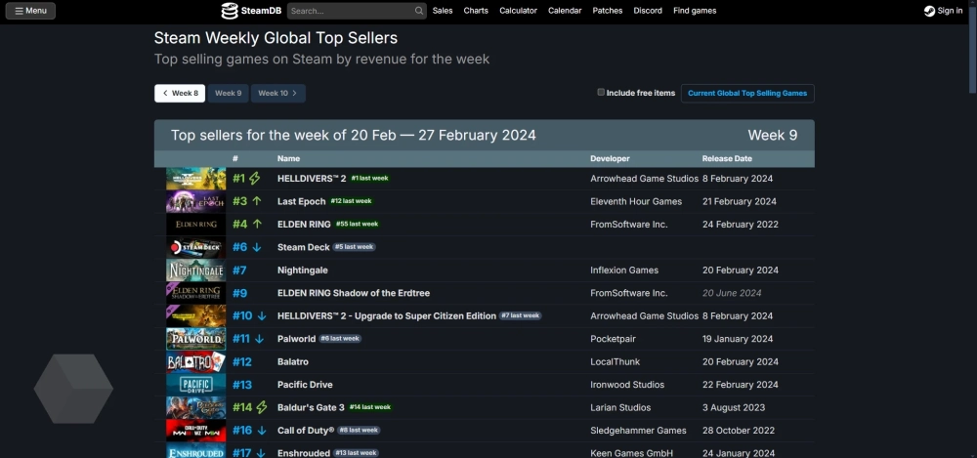Viewport: 977px width, 458px height.
Task: Click the Steam Deck thumbnail icon
Action: [195, 247]
